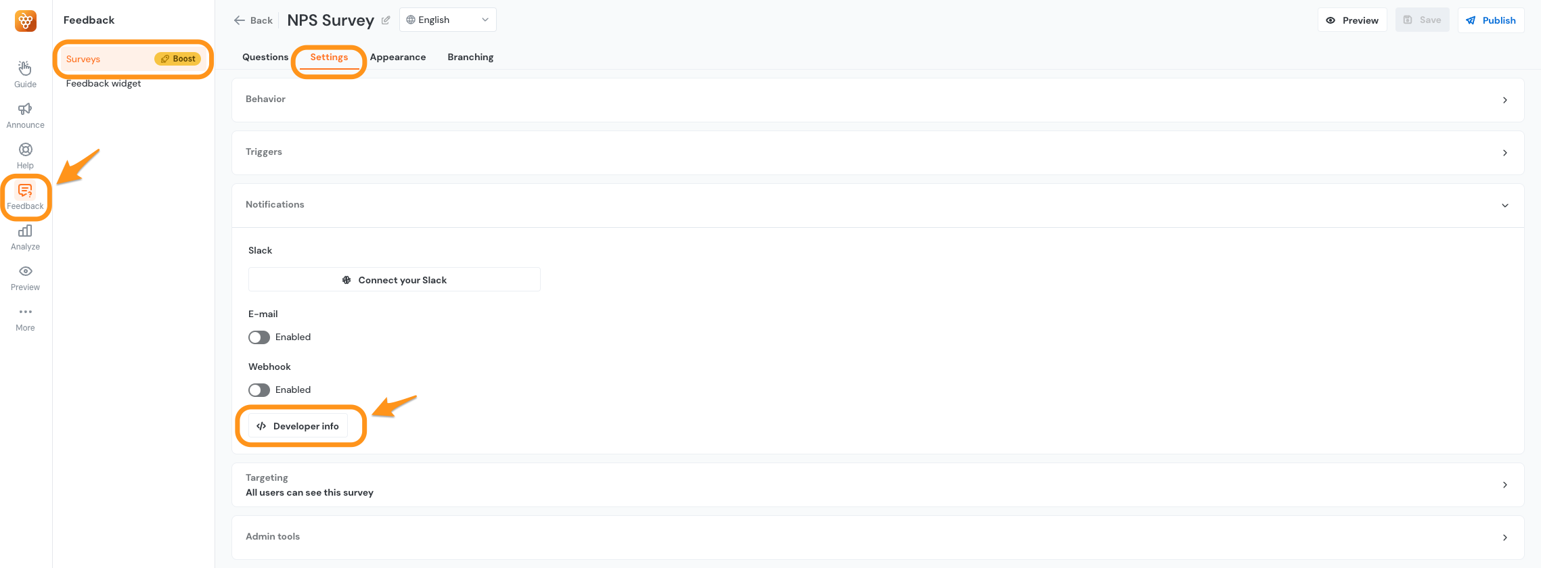Image resolution: width=1541 pixels, height=568 pixels.
Task: Rename the survey using the pencil icon
Action: [385, 20]
